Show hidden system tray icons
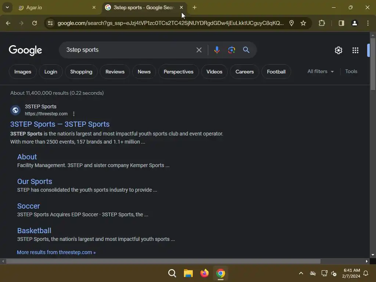The height and width of the screenshot is (282, 376). 301,273
